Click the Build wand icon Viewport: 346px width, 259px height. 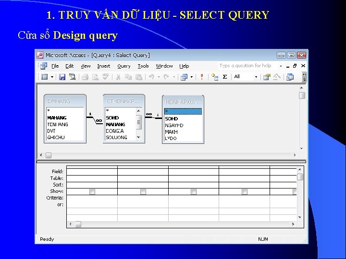277,77
